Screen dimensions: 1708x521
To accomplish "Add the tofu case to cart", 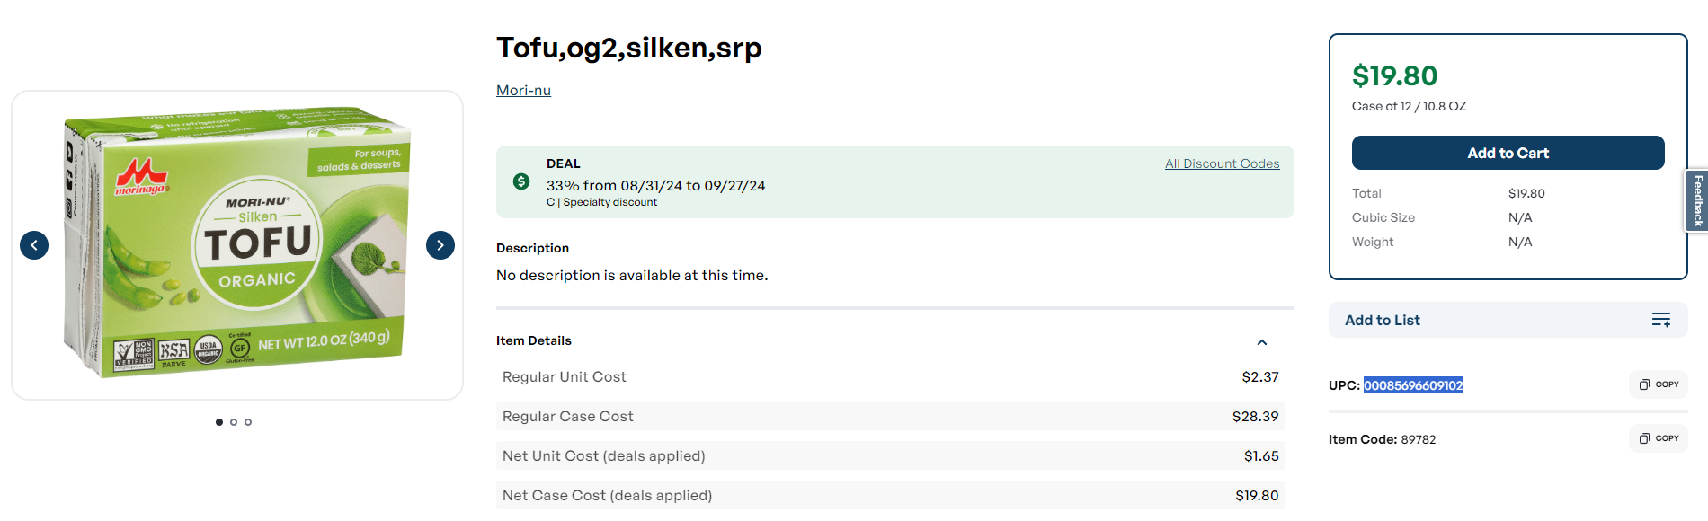I will tap(1508, 153).
